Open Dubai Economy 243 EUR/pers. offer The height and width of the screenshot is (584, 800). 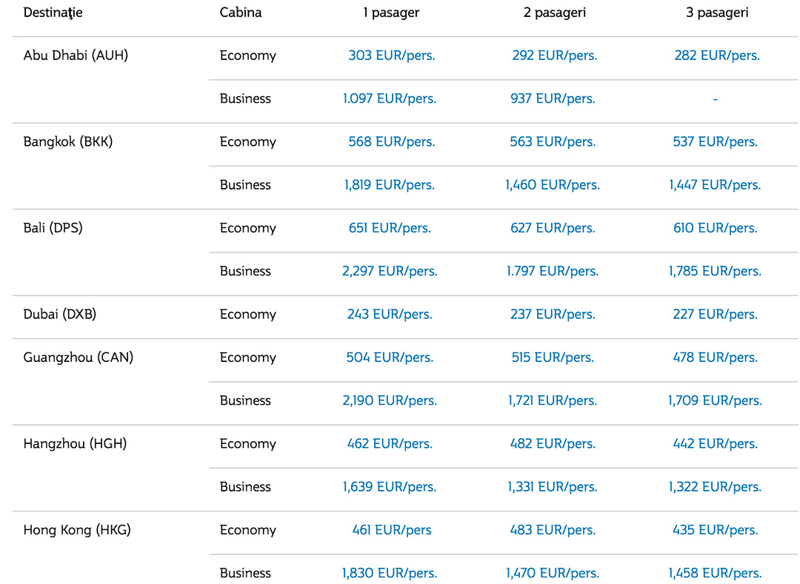click(390, 315)
